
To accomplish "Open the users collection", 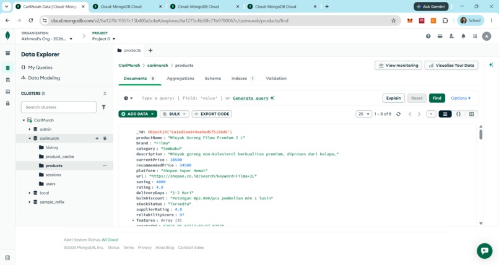I will pos(50,184).
